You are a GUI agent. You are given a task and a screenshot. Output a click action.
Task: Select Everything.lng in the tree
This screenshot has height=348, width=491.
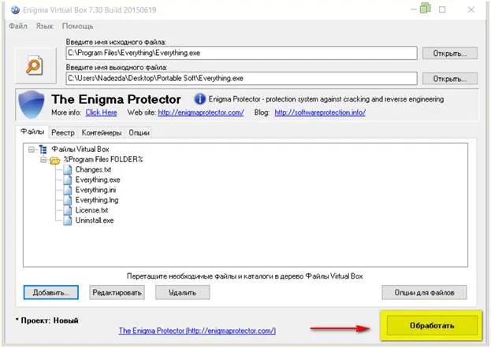pyautogui.click(x=97, y=200)
